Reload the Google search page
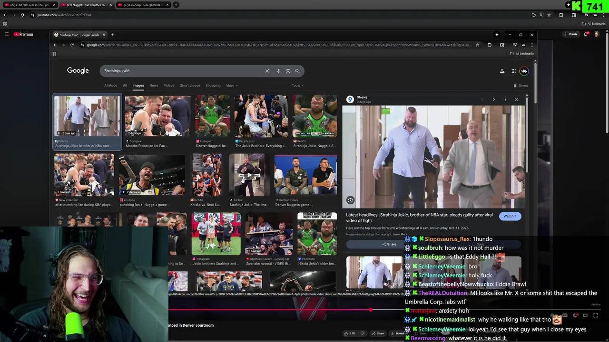609x342 pixels. pos(72,45)
